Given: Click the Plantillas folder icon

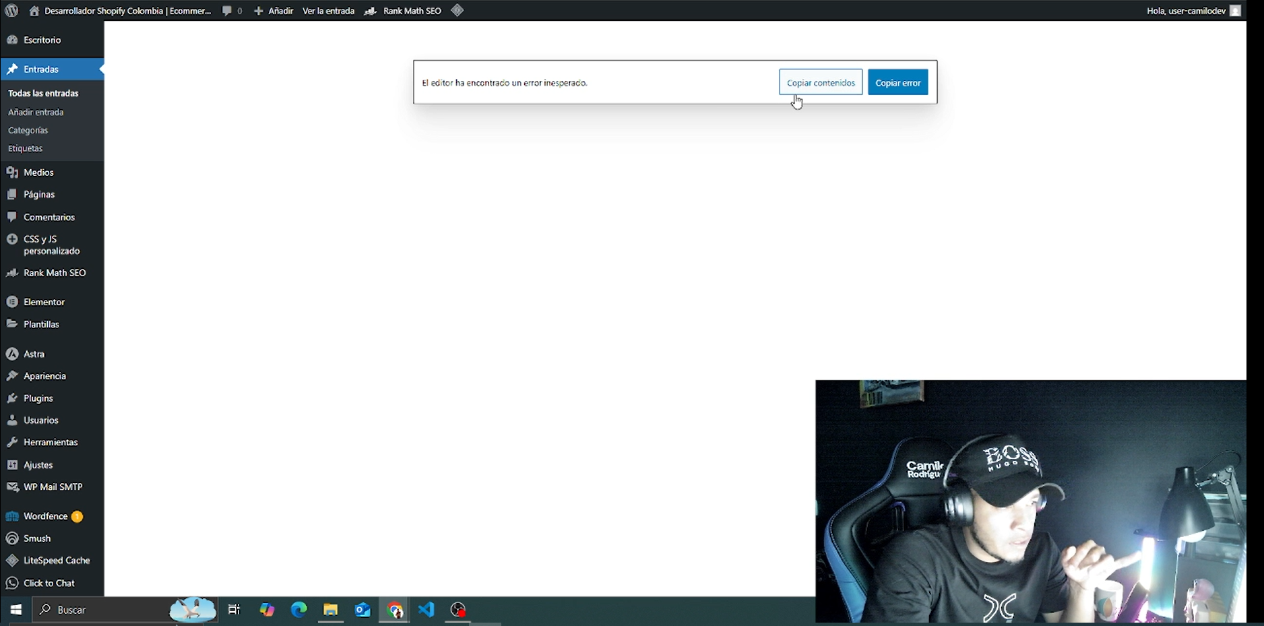Looking at the screenshot, I should click(x=12, y=324).
